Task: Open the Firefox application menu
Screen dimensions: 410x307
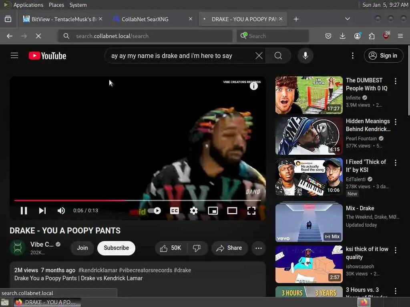Action: [400, 36]
